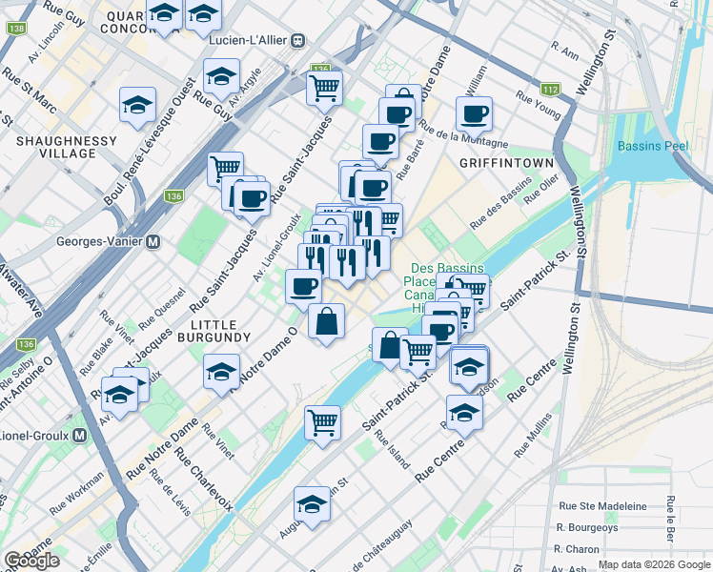The width and height of the screenshot is (713, 572).
Task: Click the R. Bourgeoys street label
Action: pyautogui.click(x=587, y=527)
